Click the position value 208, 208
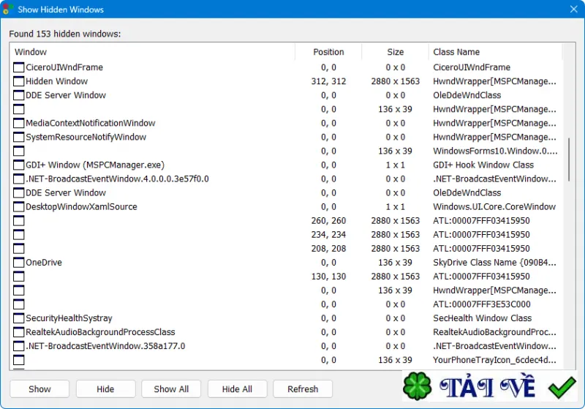Image resolution: width=585 pixels, height=409 pixels. click(328, 249)
